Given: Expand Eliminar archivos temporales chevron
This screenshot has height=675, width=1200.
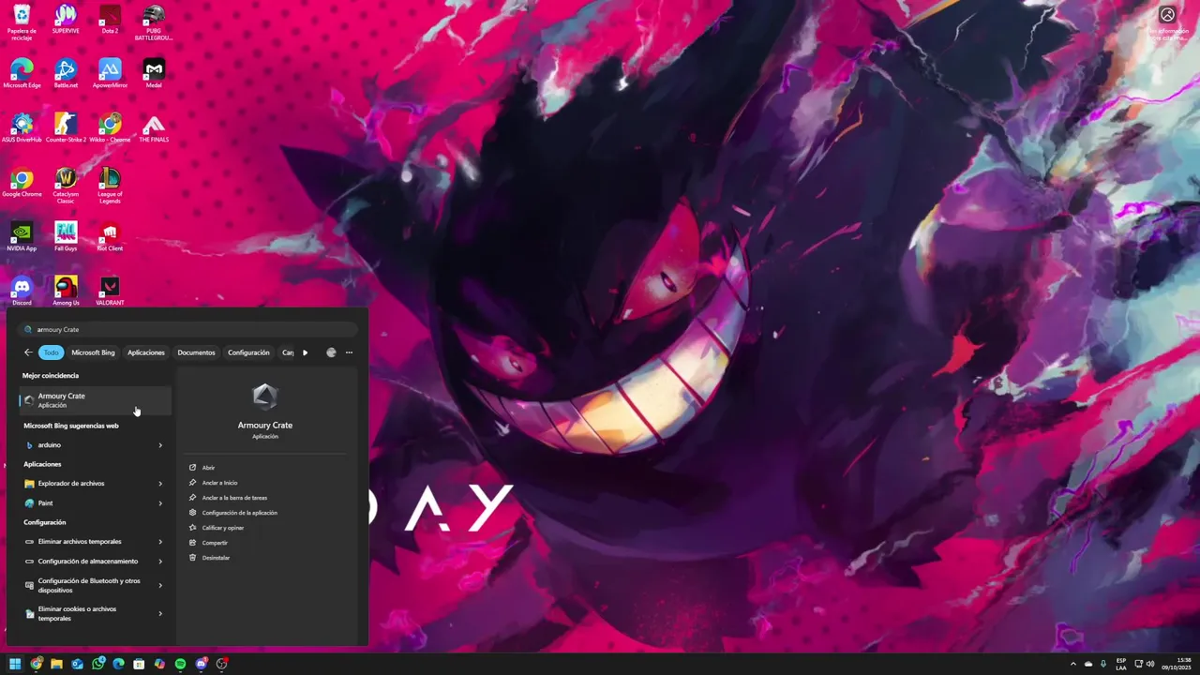Looking at the screenshot, I should pyautogui.click(x=160, y=542).
